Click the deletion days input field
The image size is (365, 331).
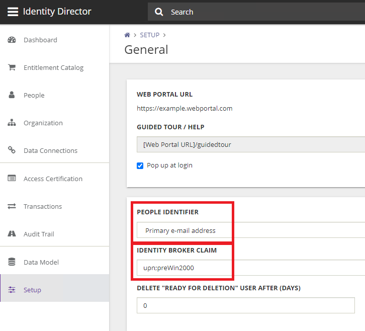tap(245, 305)
